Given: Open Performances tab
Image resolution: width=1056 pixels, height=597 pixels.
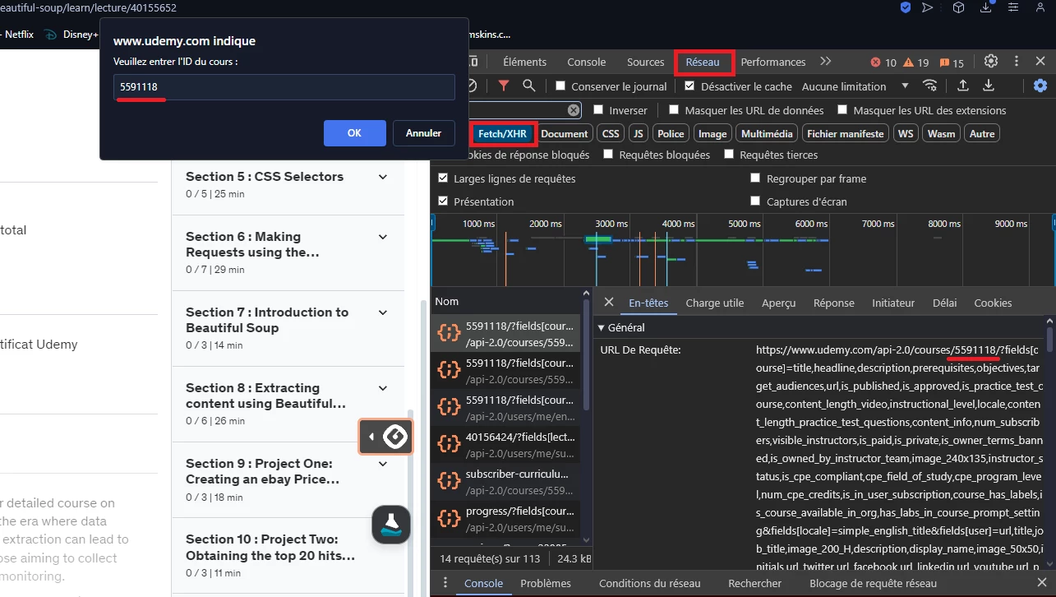Looking at the screenshot, I should (x=773, y=62).
